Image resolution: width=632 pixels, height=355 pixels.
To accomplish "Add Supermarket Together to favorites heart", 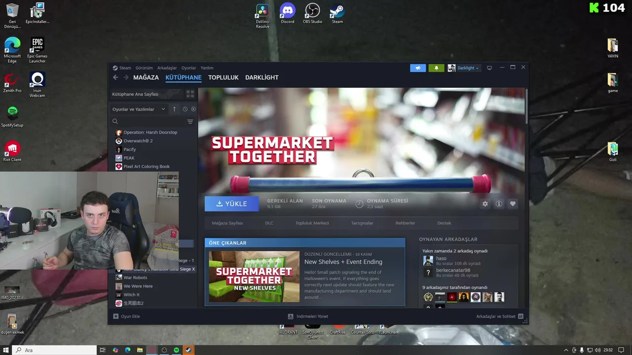I will [x=513, y=204].
